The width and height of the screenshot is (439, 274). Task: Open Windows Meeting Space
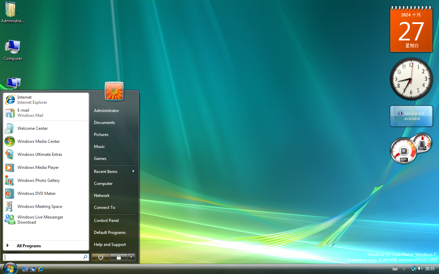46,207
